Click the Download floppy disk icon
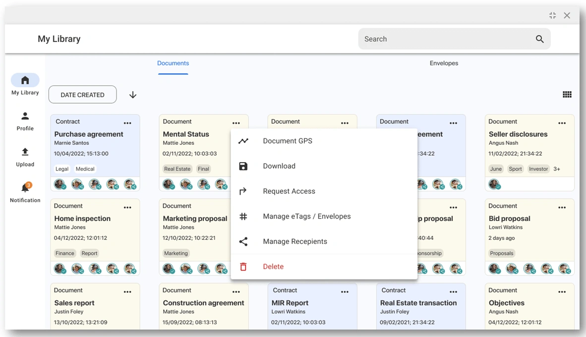This screenshot has height=337, width=586. click(243, 166)
